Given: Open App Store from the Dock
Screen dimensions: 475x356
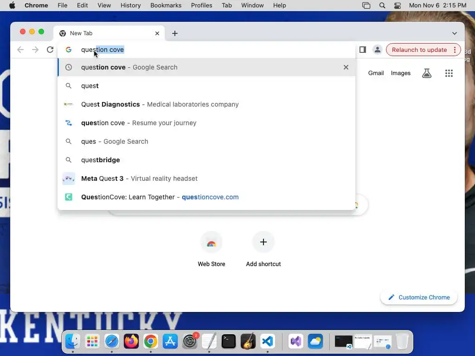Looking at the screenshot, I should [x=170, y=342].
